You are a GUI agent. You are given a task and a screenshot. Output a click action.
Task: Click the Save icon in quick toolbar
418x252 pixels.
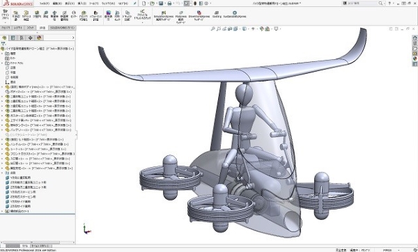(x=161, y=3)
